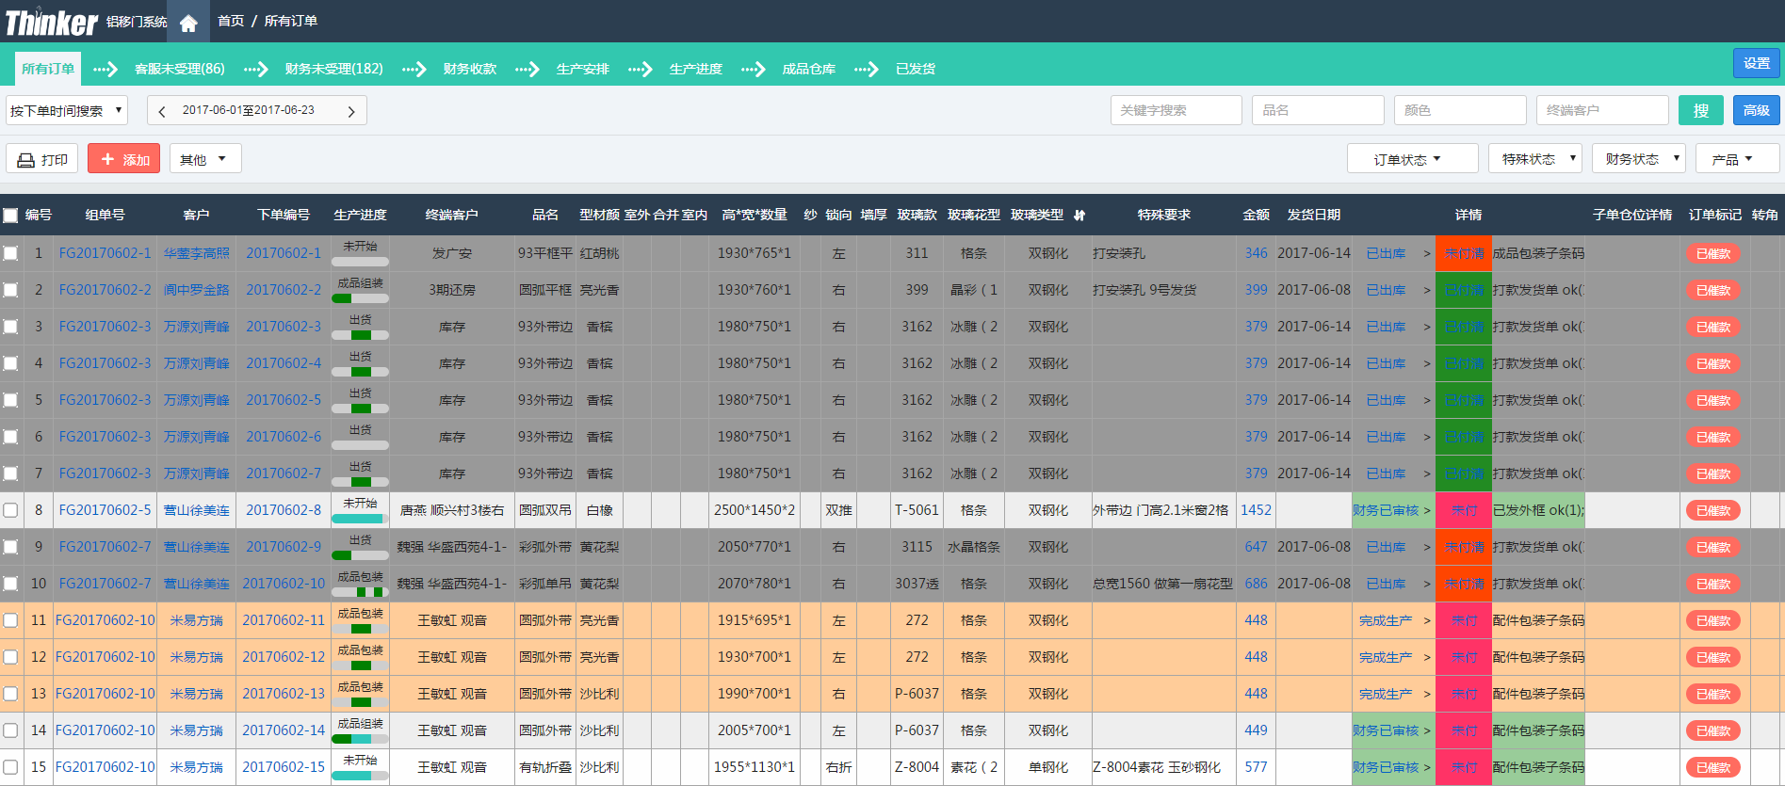Click 未付 status in row 20170602-8
Viewport: 1785px width, 786px height.
(x=1464, y=510)
